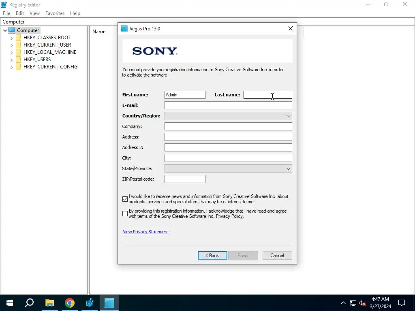Click the Finish button
This screenshot has width=415, height=311.
(243, 256)
